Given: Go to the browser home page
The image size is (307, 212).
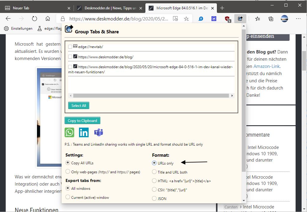Looking at the screenshot, I should point(47,19).
